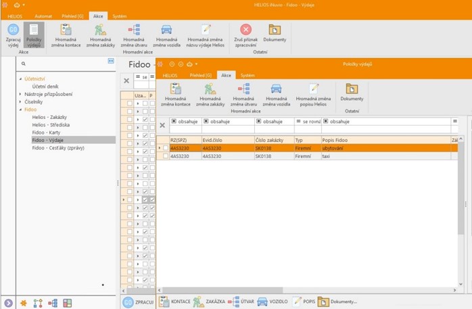Click Hromadná změna kontace in main window ribbon
Screen dimensions: 472x309
pos(66,36)
